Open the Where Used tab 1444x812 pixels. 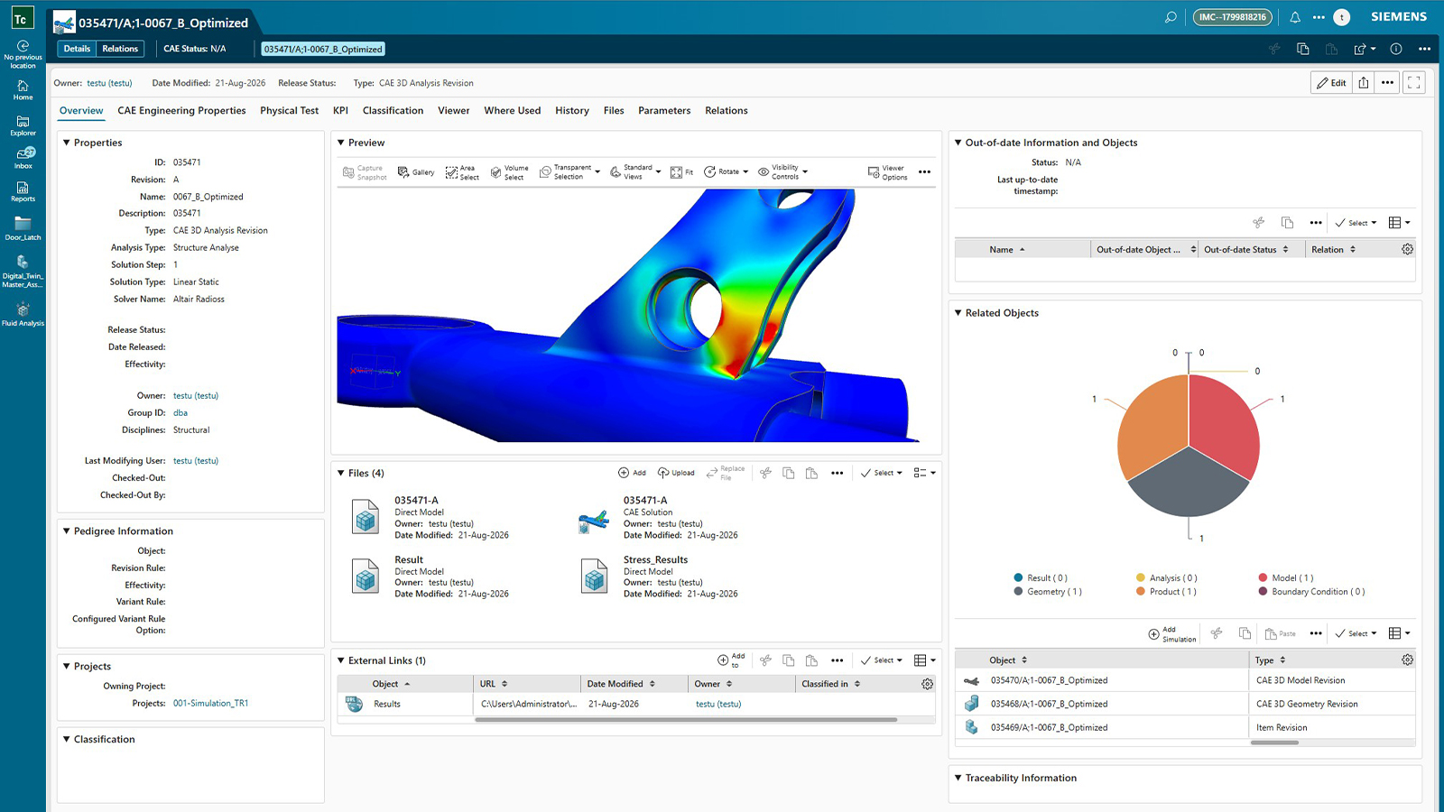(x=513, y=111)
